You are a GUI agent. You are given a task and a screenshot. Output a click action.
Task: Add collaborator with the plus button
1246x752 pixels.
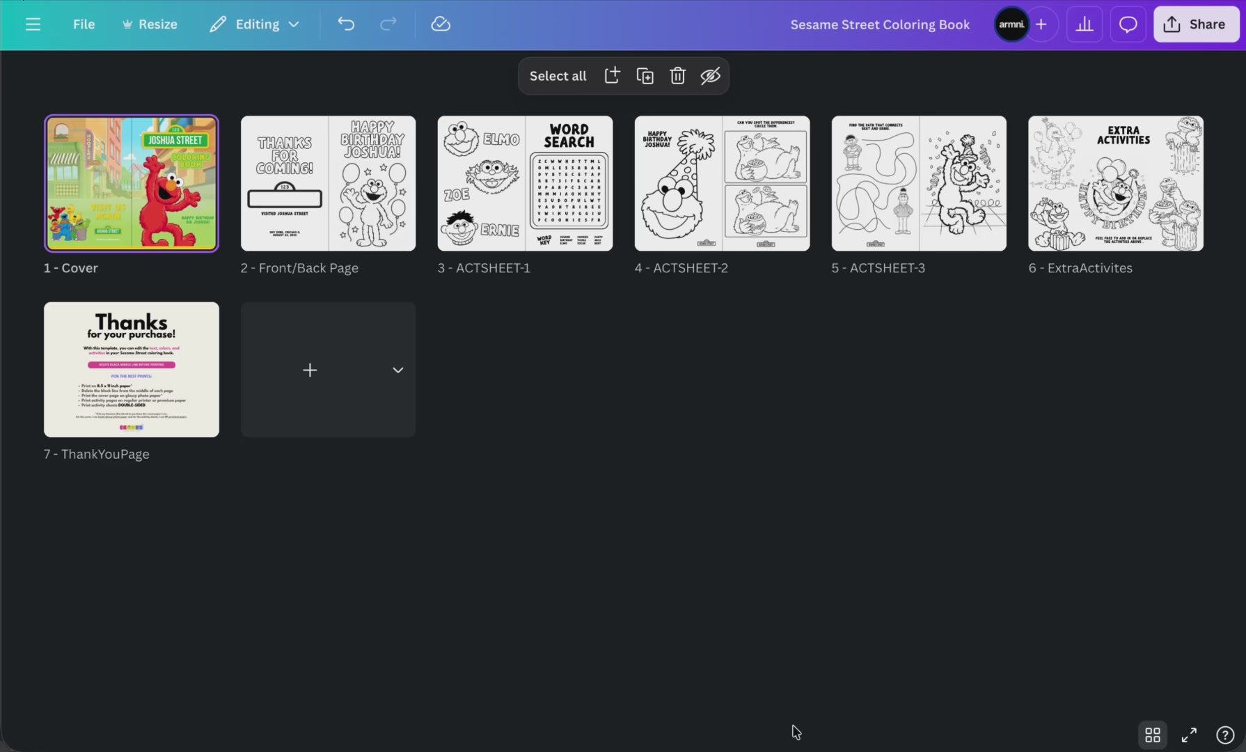pyautogui.click(x=1041, y=24)
